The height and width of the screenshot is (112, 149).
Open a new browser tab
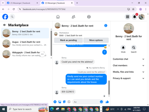[x=77, y=3]
